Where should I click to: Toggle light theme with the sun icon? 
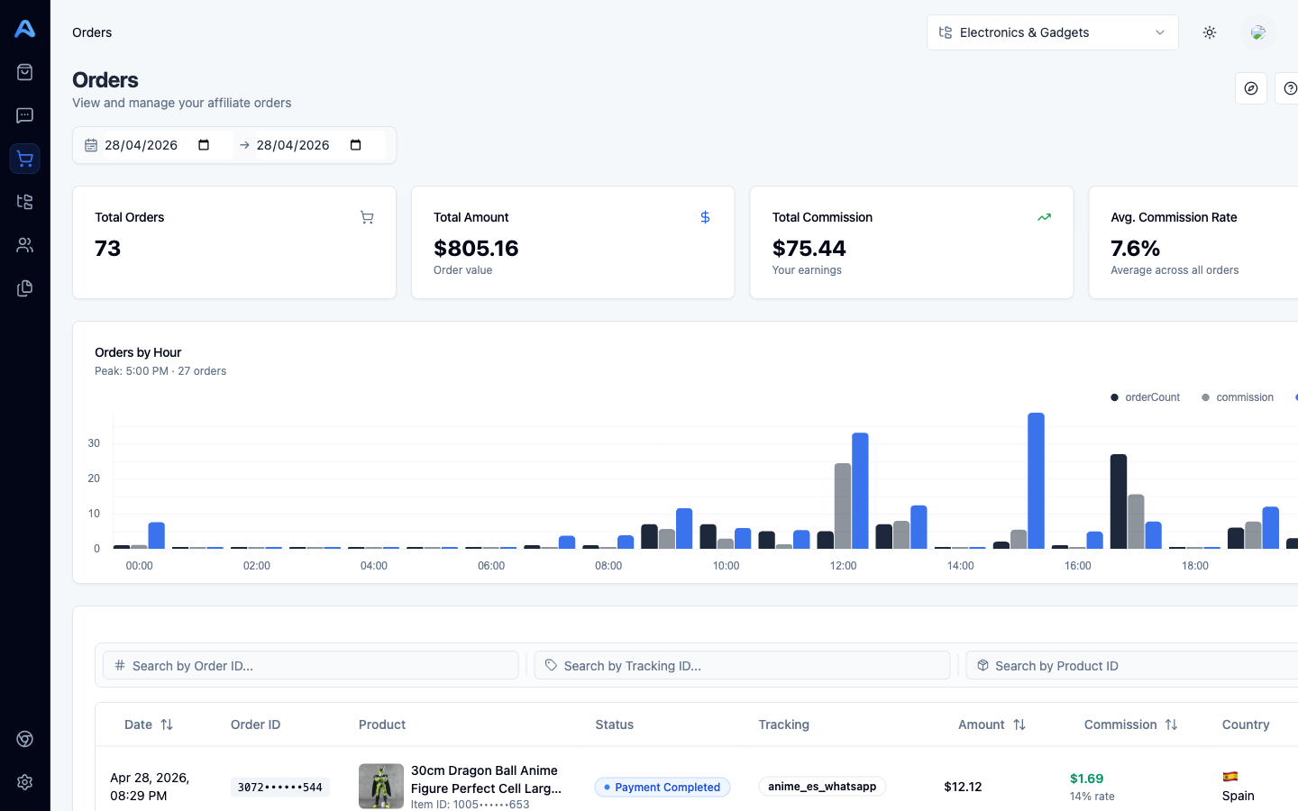coord(1209,32)
